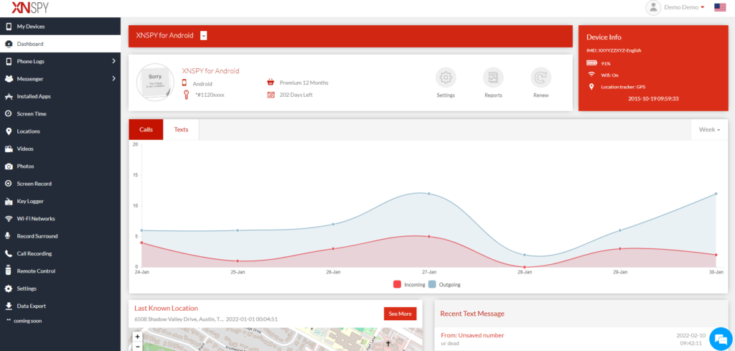Screen dimensions: 735x351
Task: Open the XNSPY for Android device dropdown
Action: [203, 36]
